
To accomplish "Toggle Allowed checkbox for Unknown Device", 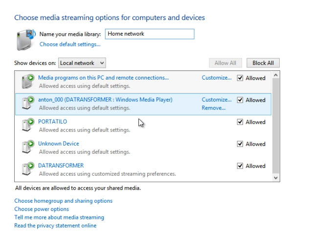I will click(x=240, y=144).
